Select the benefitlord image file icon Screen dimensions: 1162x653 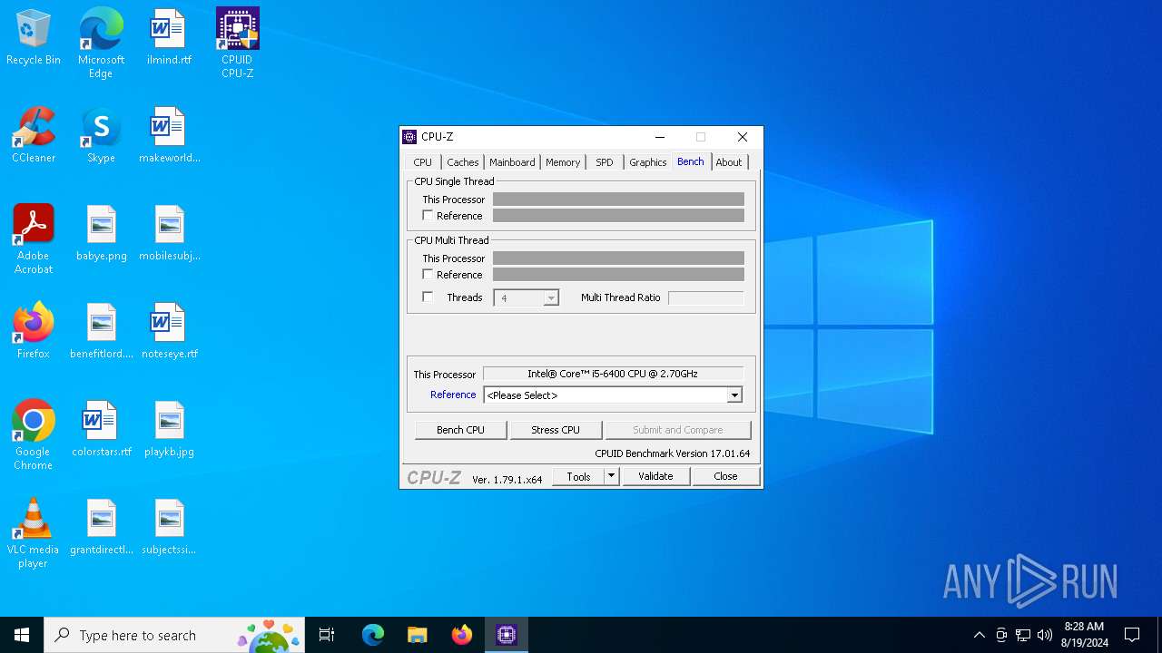(x=101, y=331)
